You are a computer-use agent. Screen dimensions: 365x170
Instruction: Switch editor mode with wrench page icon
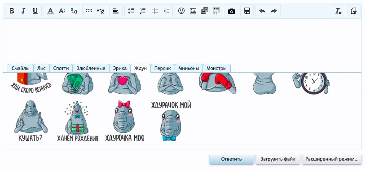pos(354,11)
